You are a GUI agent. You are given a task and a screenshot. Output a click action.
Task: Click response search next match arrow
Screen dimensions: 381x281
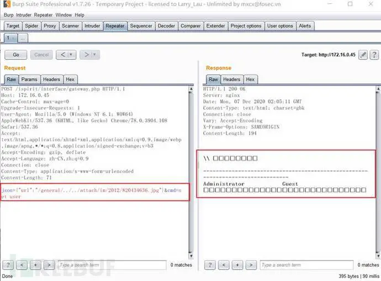tap(251, 265)
